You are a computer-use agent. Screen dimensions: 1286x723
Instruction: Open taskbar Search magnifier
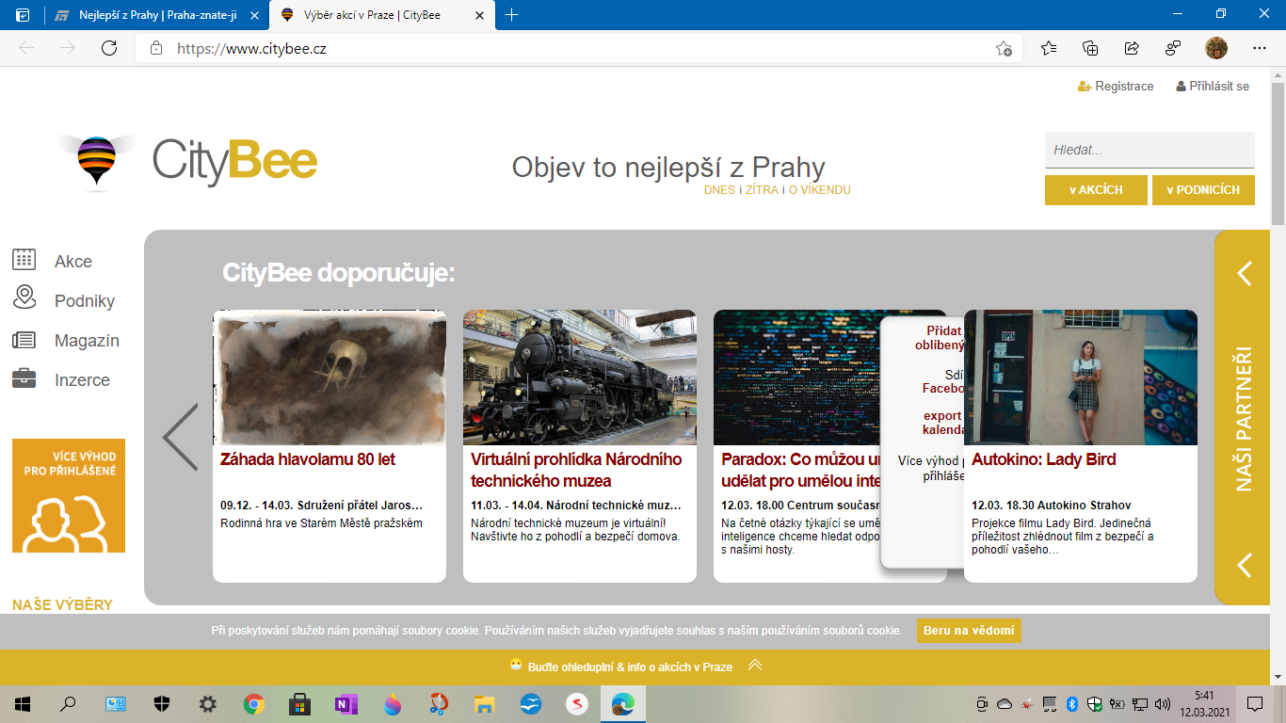[68, 703]
